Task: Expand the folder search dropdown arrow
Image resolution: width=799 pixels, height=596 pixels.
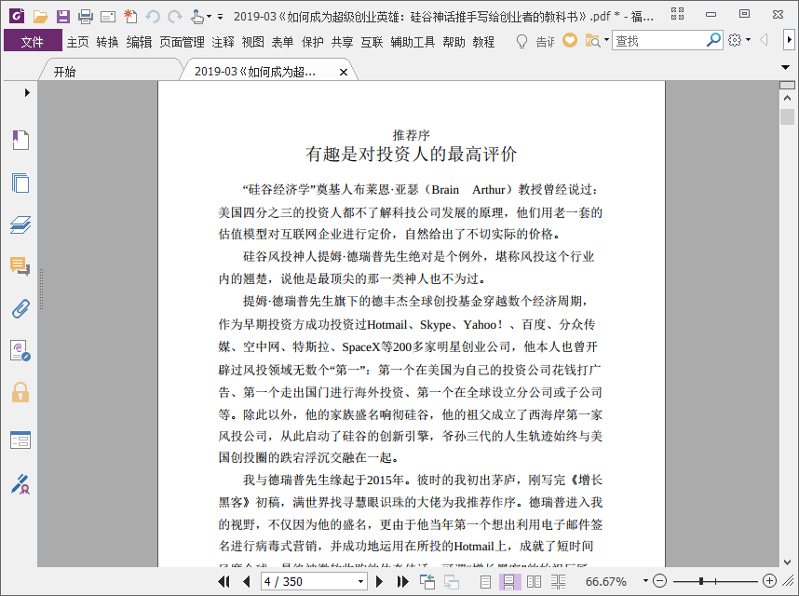Action: click(x=606, y=39)
